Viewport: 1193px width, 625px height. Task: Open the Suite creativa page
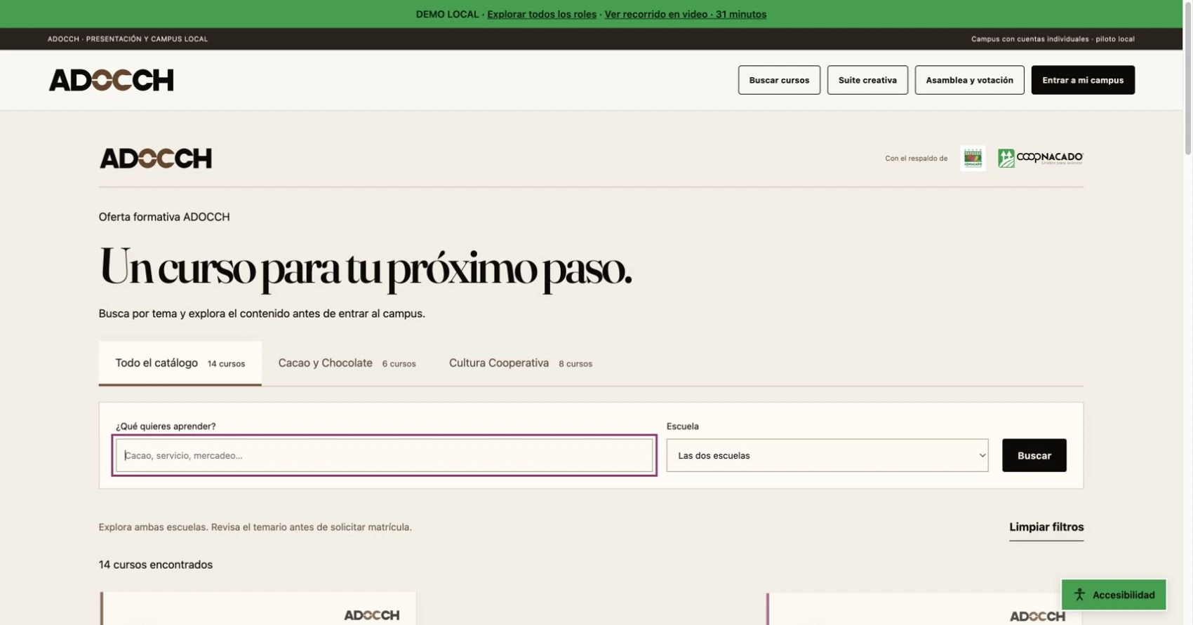click(867, 80)
